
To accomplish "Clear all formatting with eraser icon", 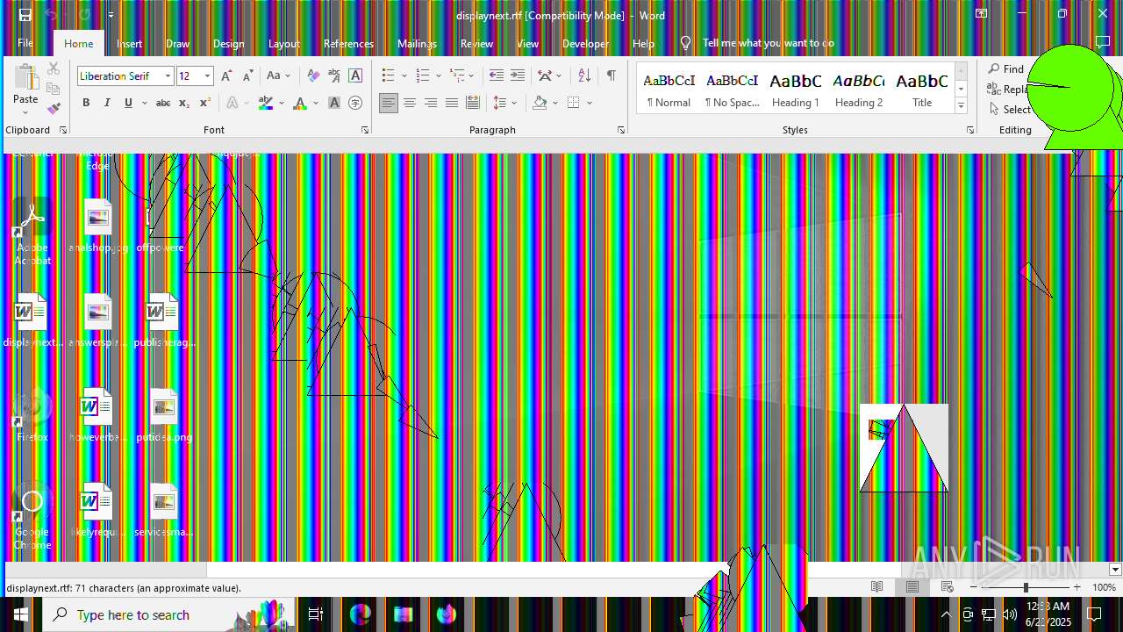I will (313, 76).
